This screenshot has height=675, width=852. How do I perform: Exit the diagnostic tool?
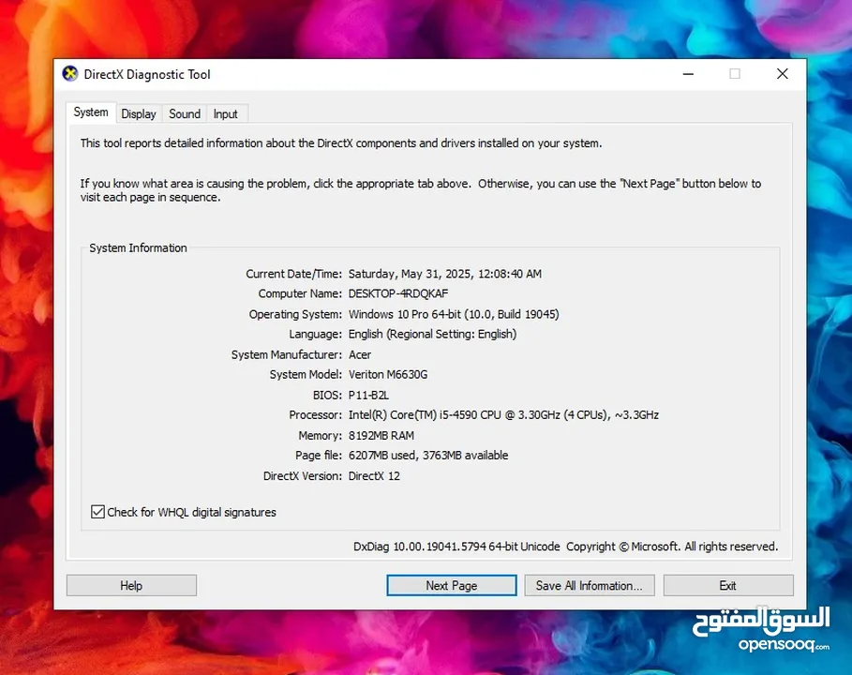(x=728, y=585)
